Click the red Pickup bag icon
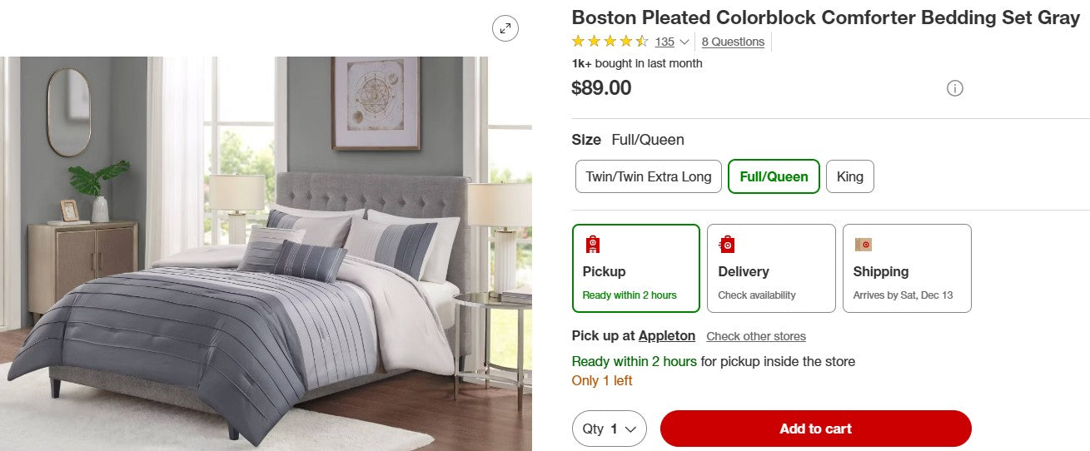 [593, 244]
